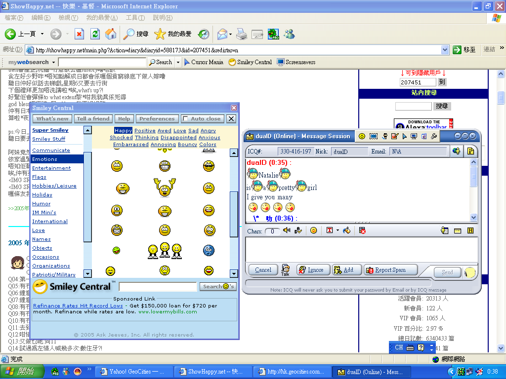Open the 說明(H) menu
The height and width of the screenshot is (379, 506).
point(162,18)
